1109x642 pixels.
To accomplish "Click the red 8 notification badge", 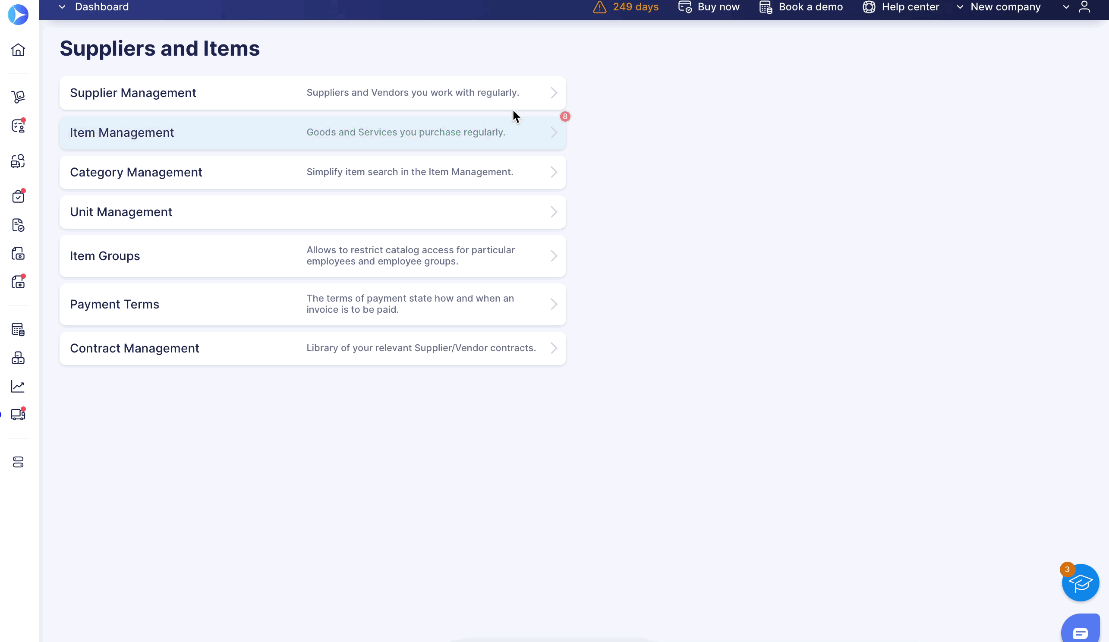I will click(x=565, y=116).
